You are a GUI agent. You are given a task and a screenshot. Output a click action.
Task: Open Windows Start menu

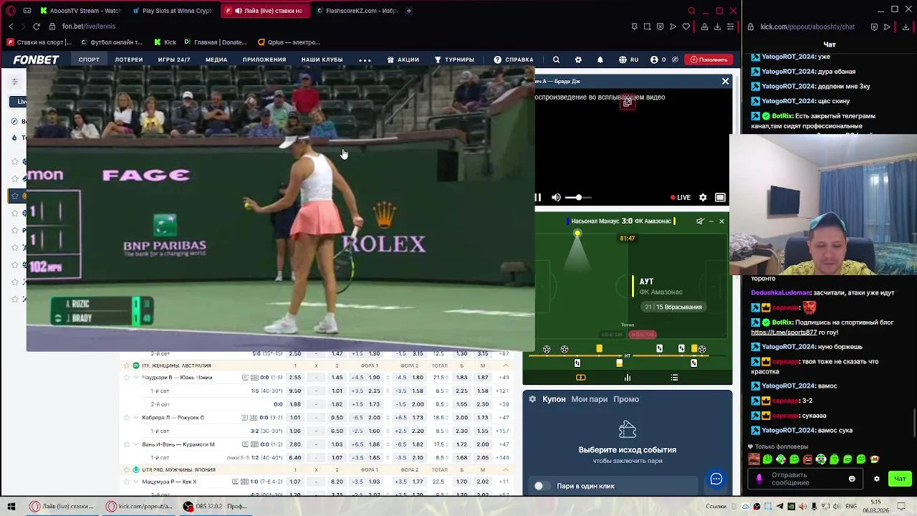[11, 506]
